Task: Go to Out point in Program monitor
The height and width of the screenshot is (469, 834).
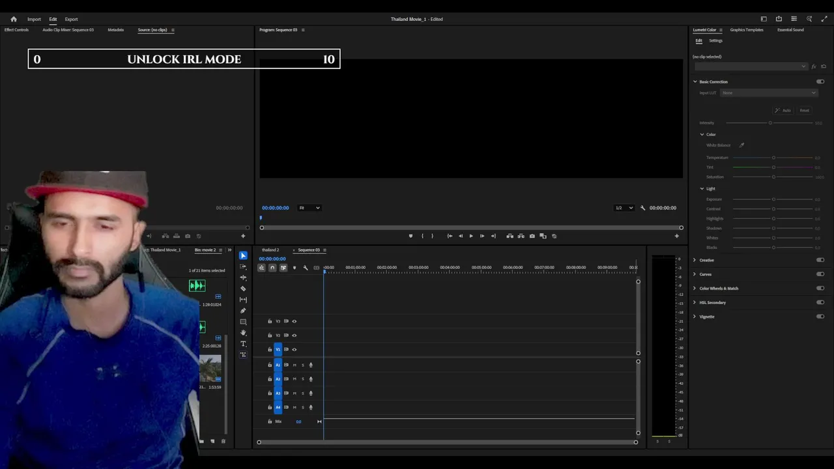Action: pos(493,236)
